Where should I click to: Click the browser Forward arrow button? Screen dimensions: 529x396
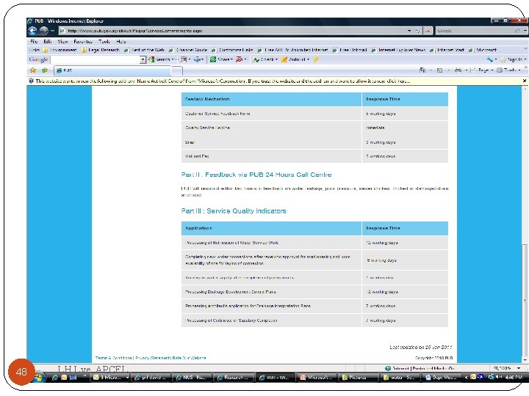(43, 31)
